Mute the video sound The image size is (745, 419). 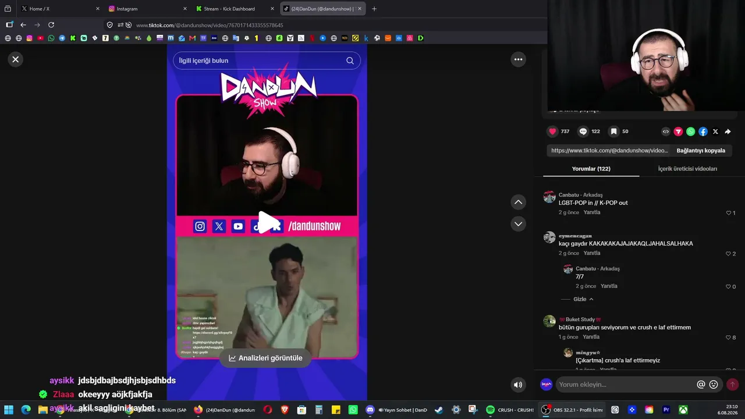518,385
